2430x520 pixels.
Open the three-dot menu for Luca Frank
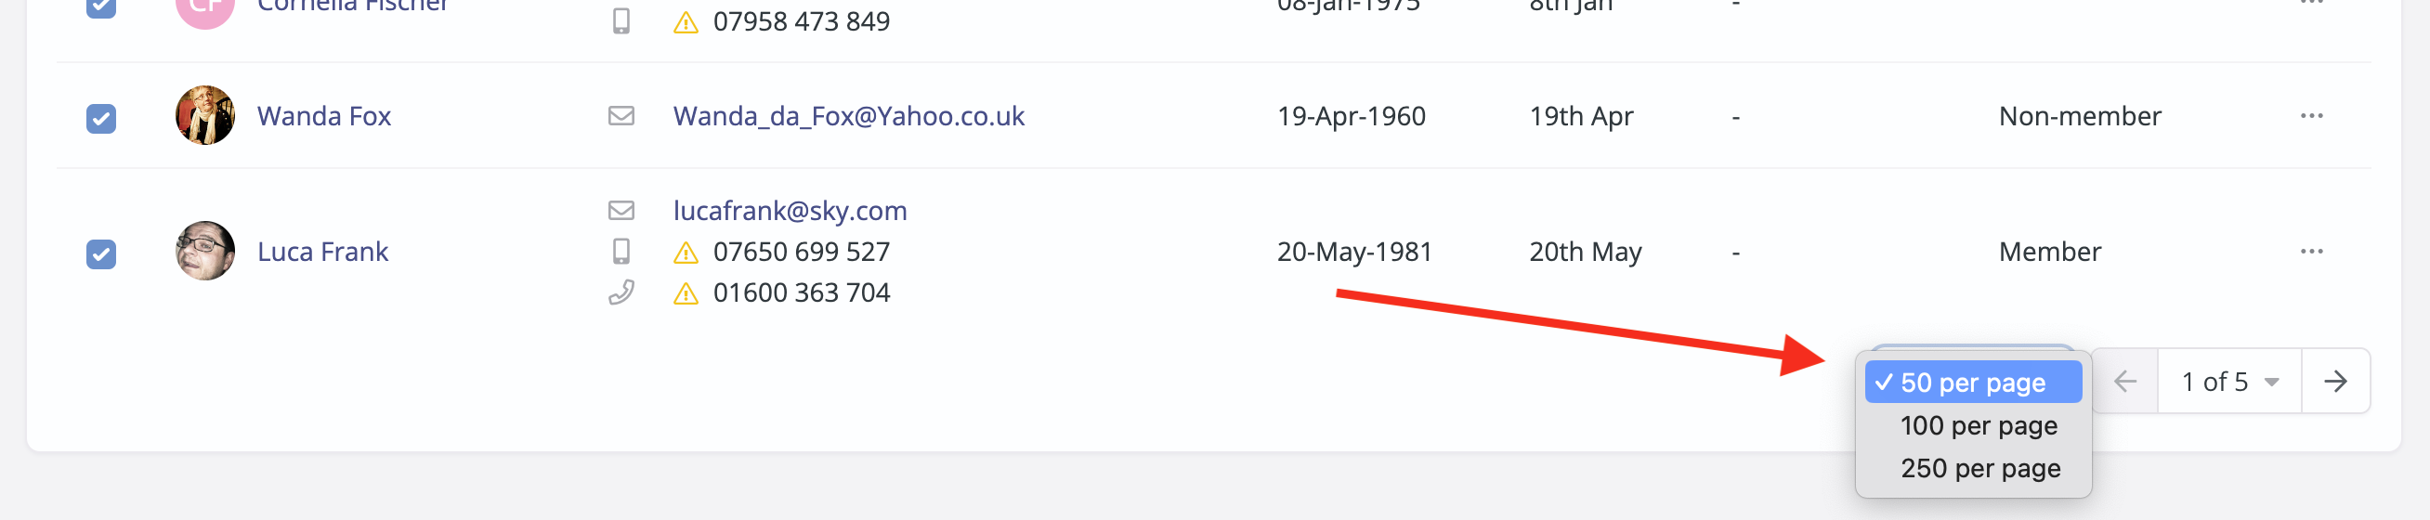(2311, 251)
